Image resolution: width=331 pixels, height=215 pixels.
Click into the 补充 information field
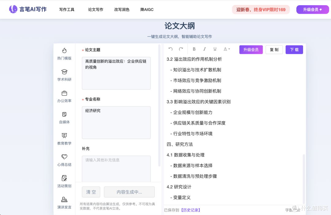coord(116,169)
